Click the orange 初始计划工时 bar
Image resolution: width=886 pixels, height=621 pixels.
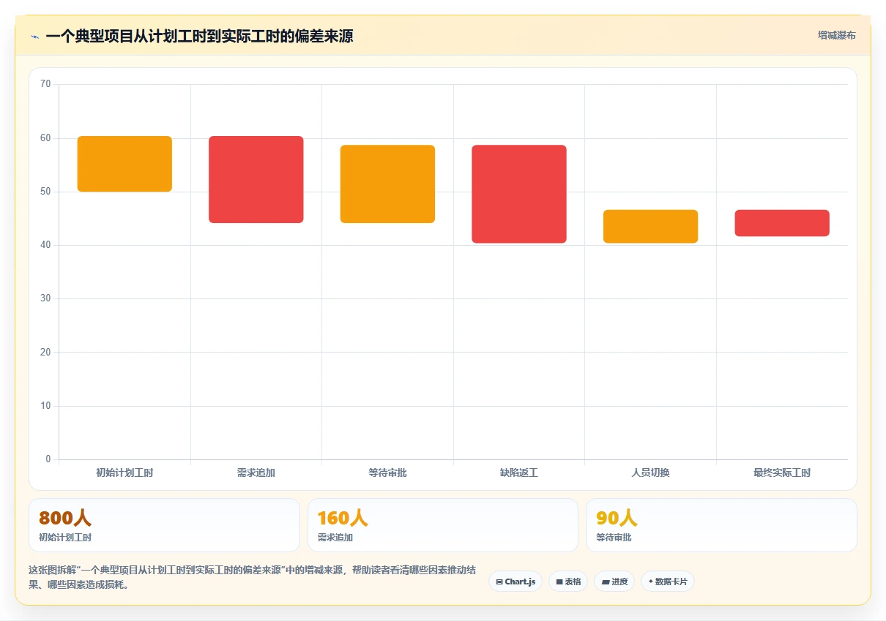[124, 164]
